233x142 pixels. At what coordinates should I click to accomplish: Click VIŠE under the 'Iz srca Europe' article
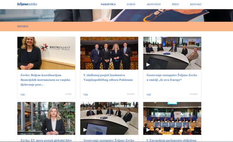[149, 95]
